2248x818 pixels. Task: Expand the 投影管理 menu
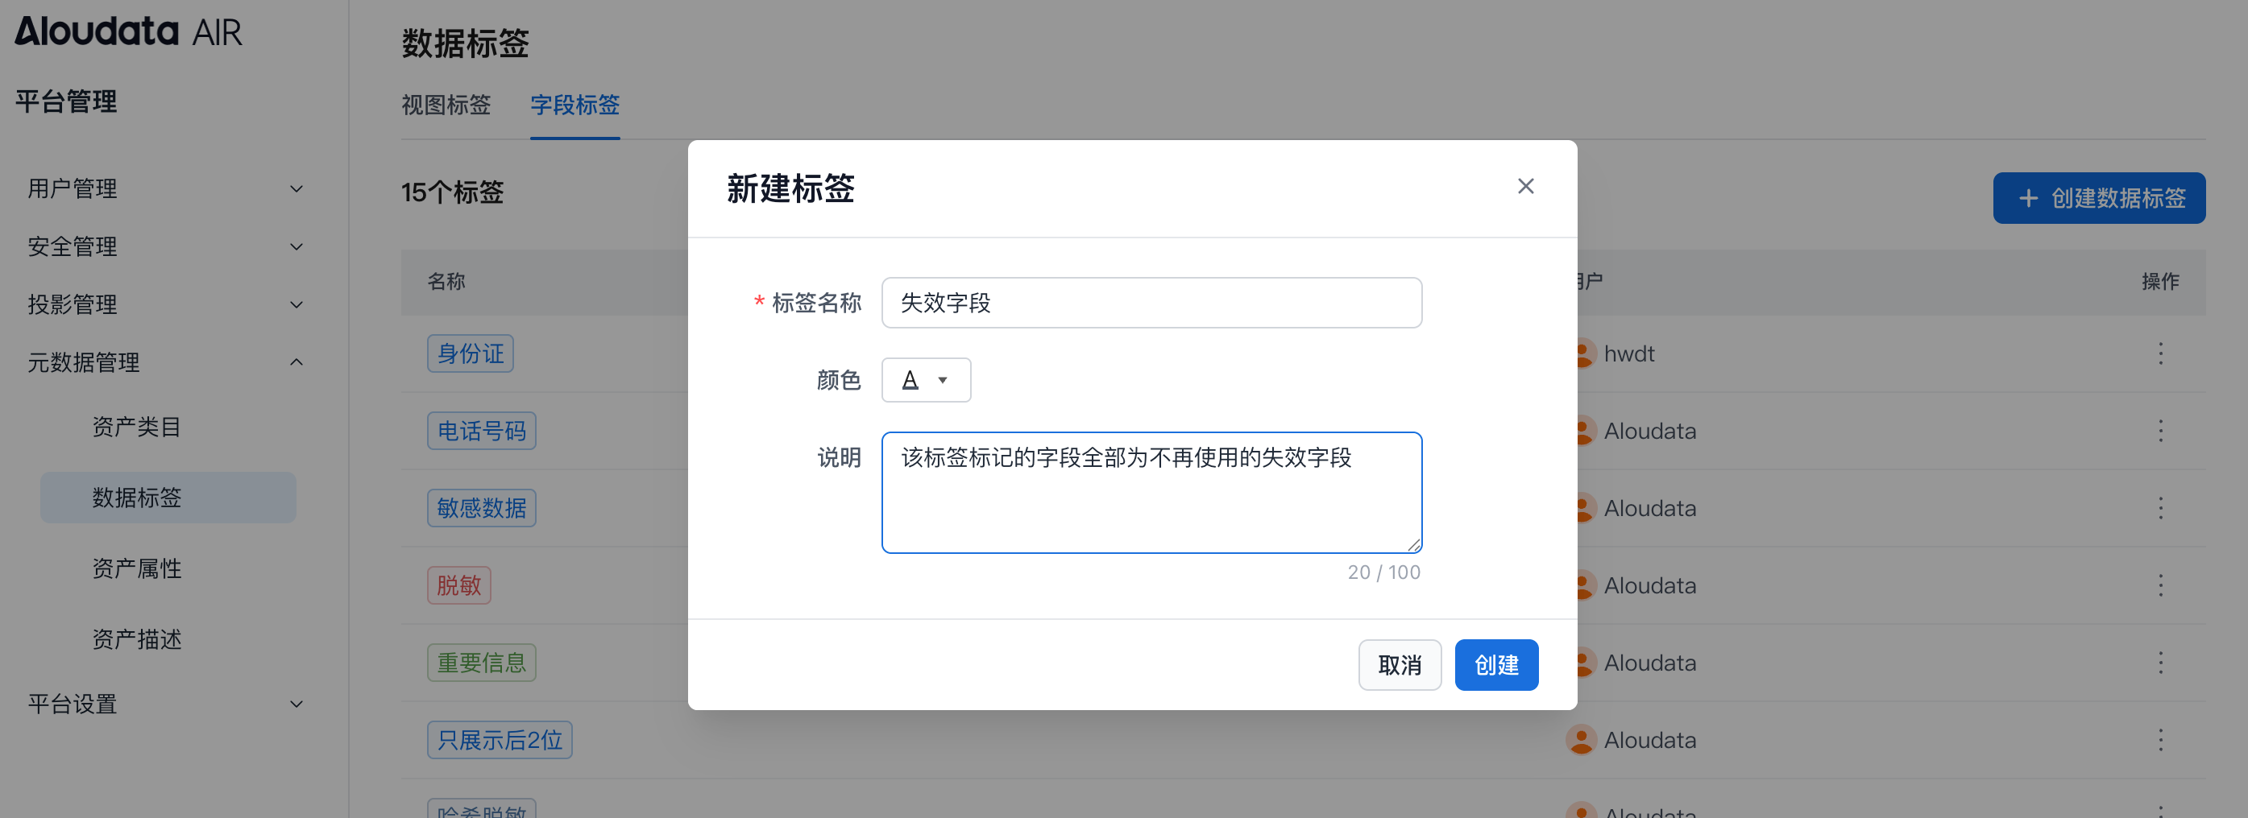click(164, 304)
